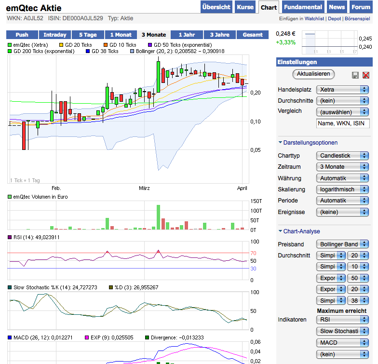This screenshot has width=378, height=364.
Task: Click the GD 10 Ticks orange legend swatch
Action: (106, 45)
